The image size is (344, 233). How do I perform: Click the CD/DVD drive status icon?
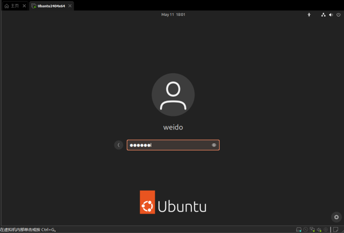click(x=305, y=230)
